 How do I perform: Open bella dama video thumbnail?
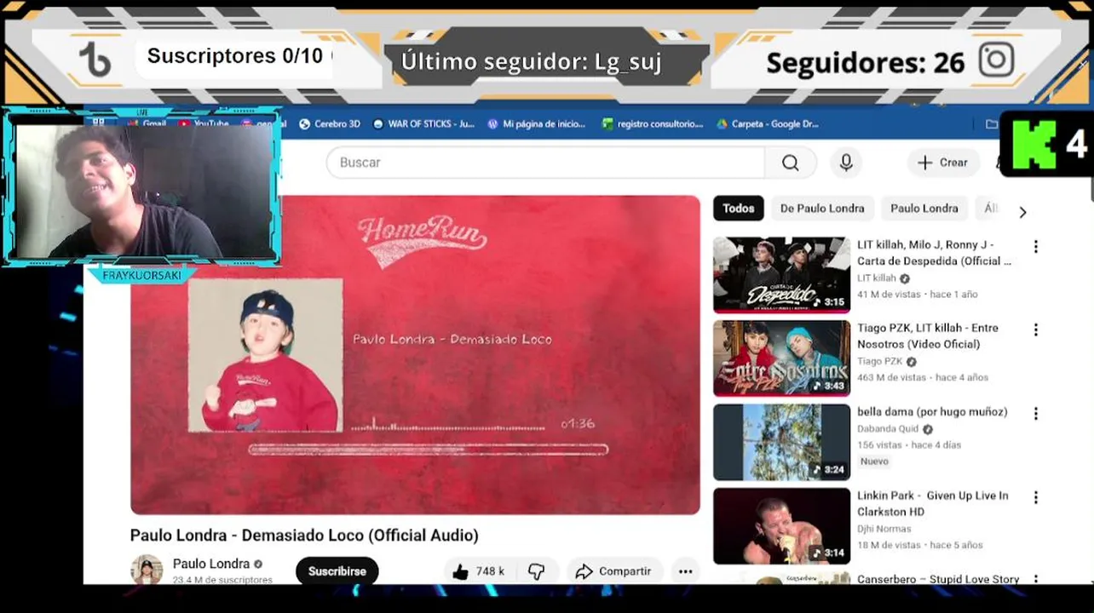click(781, 442)
